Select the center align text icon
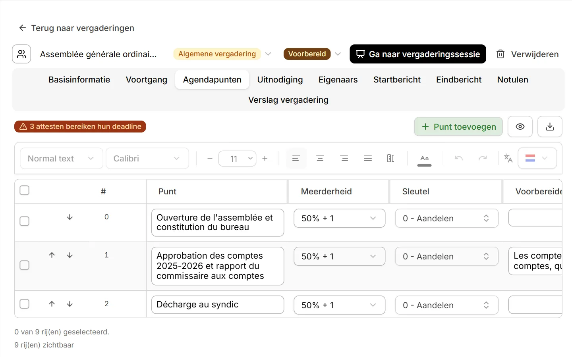This screenshot has height=357, width=572. click(x=320, y=158)
